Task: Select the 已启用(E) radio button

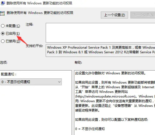Action: [x=3, y=33]
